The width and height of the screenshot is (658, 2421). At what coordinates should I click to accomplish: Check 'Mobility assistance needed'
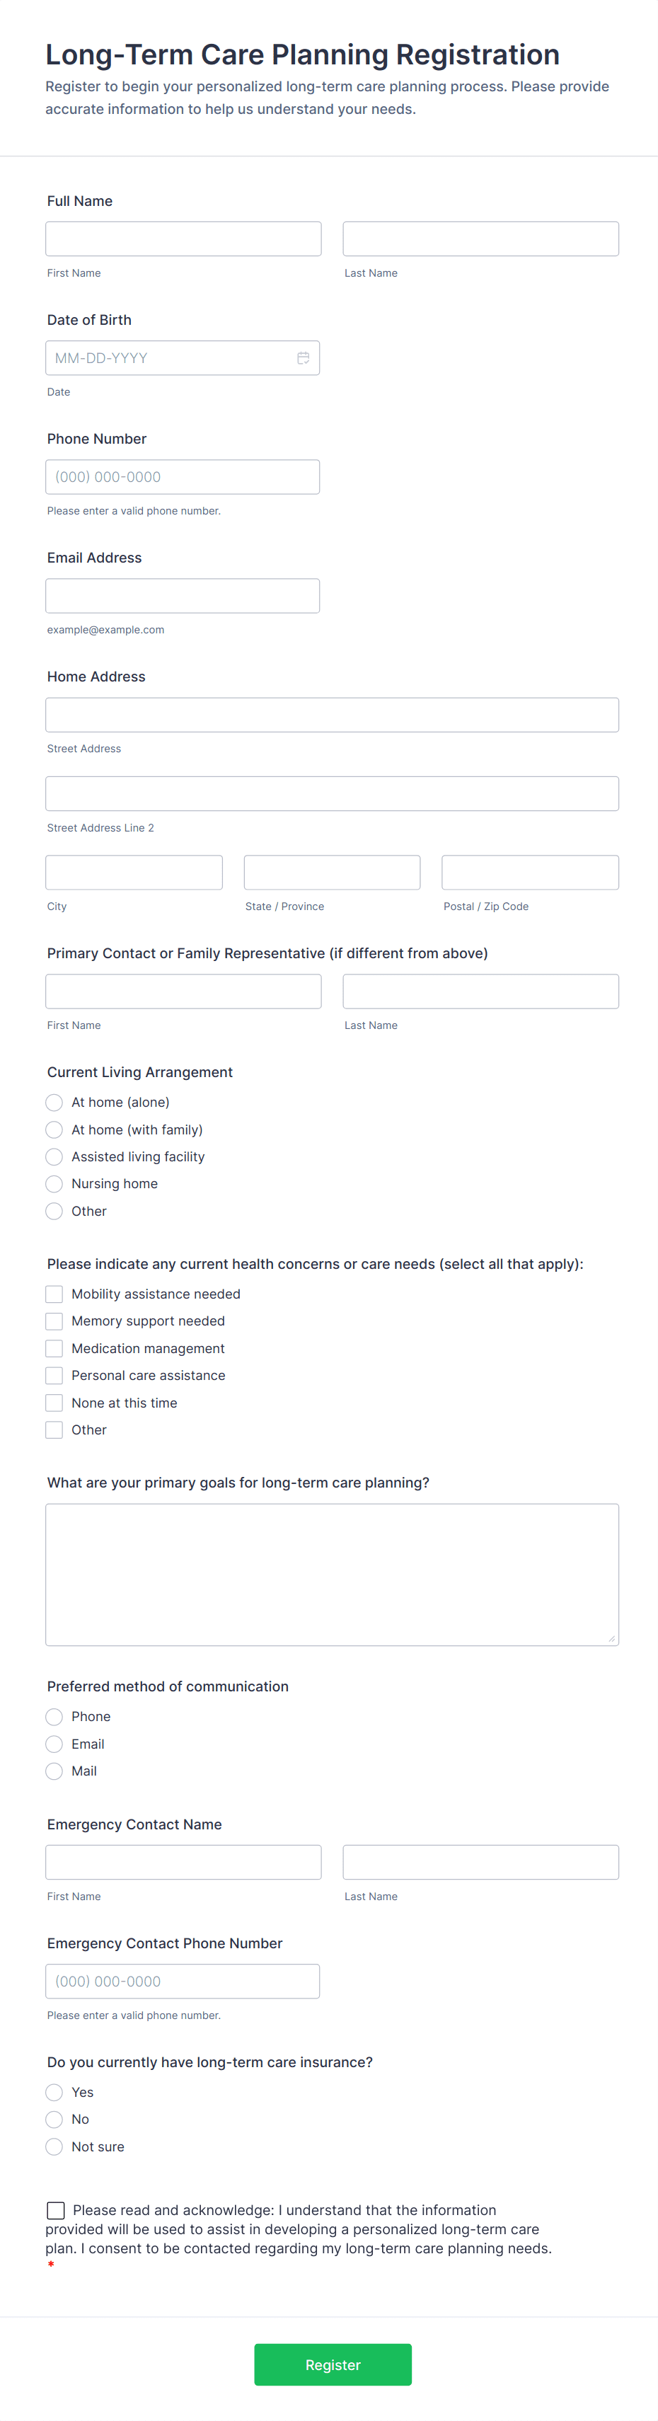click(x=54, y=1293)
